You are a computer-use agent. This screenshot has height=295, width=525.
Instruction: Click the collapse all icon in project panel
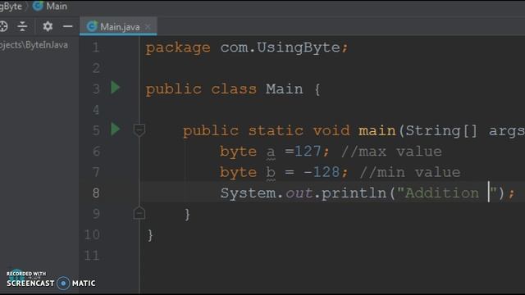click(x=22, y=26)
